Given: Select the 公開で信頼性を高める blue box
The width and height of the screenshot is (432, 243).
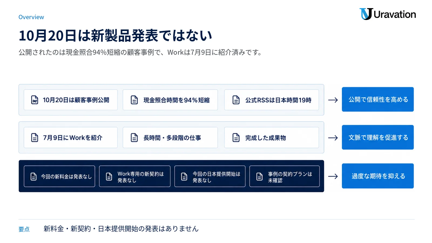Looking at the screenshot, I should tap(378, 99).
